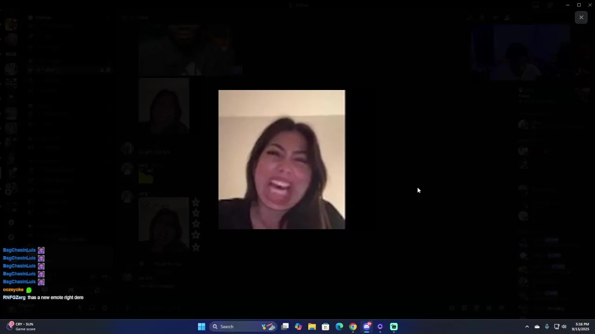Open the volume control in the tray
This screenshot has height=334, width=595.
pos(564,327)
